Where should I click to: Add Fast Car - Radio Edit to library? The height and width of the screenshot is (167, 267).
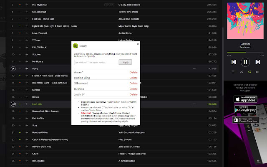pos(27,19)
